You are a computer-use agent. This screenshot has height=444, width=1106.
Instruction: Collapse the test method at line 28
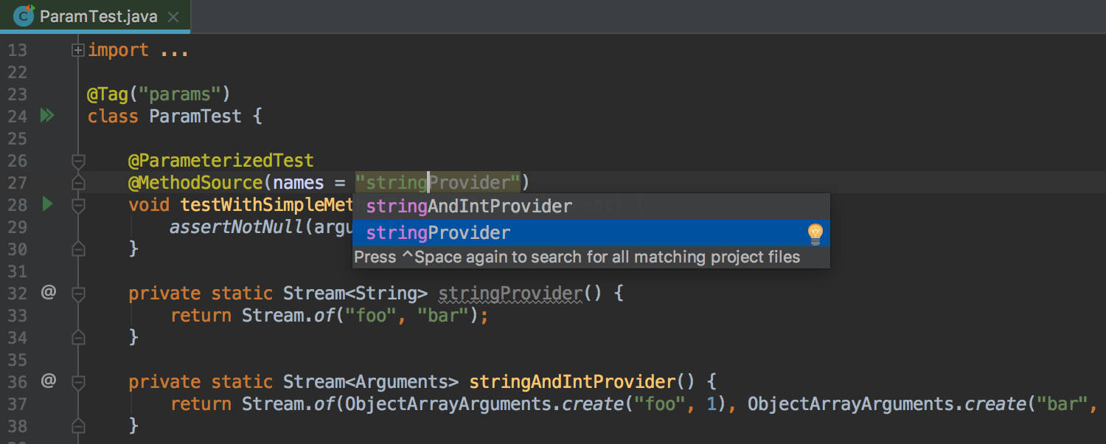coord(78,204)
